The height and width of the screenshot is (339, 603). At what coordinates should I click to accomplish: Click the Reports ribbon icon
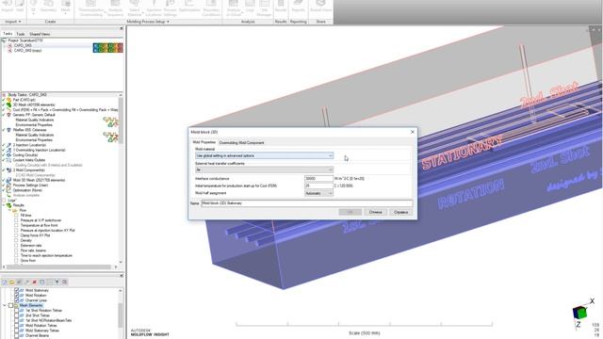[x=298, y=7]
